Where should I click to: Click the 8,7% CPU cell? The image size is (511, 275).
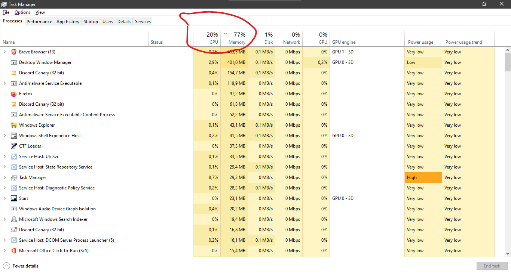(x=207, y=177)
